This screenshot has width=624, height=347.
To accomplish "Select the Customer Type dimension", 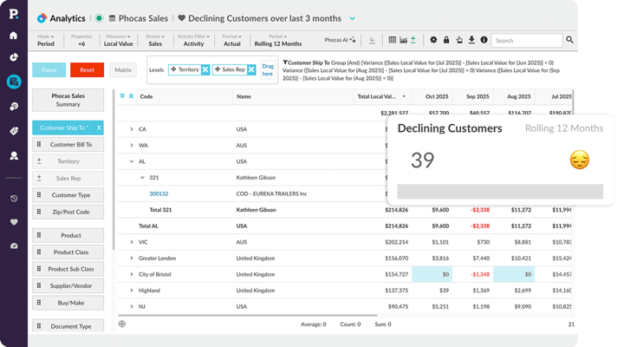I will click(x=71, y=195).
